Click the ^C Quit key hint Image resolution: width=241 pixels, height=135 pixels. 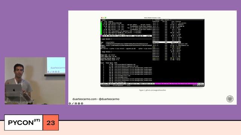coord(104,84)
